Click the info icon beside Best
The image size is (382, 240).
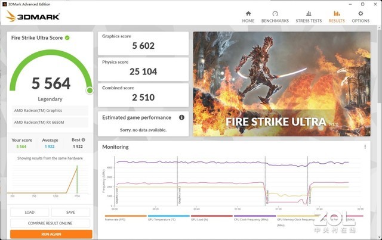[84, 140]
